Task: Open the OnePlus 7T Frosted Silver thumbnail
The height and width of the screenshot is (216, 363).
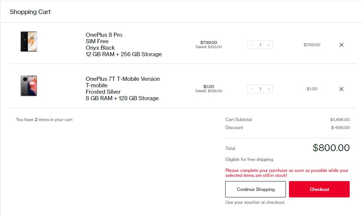Action: [x=29, y=86]
